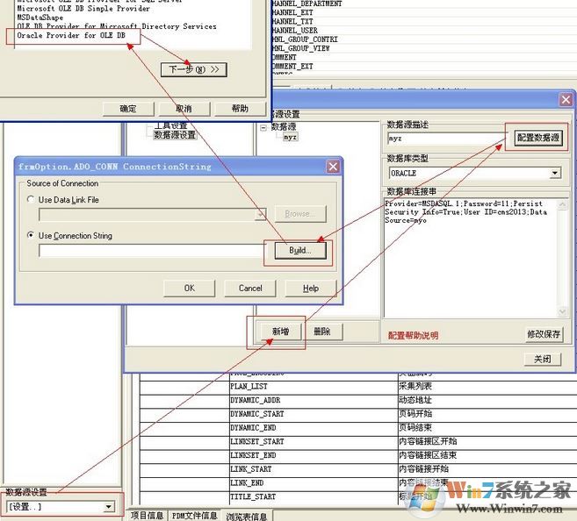Screen dimensions: 577x521
Task: Select OLE DB Provider for Microsoft Directory Services
Action: tap(117, 26)
